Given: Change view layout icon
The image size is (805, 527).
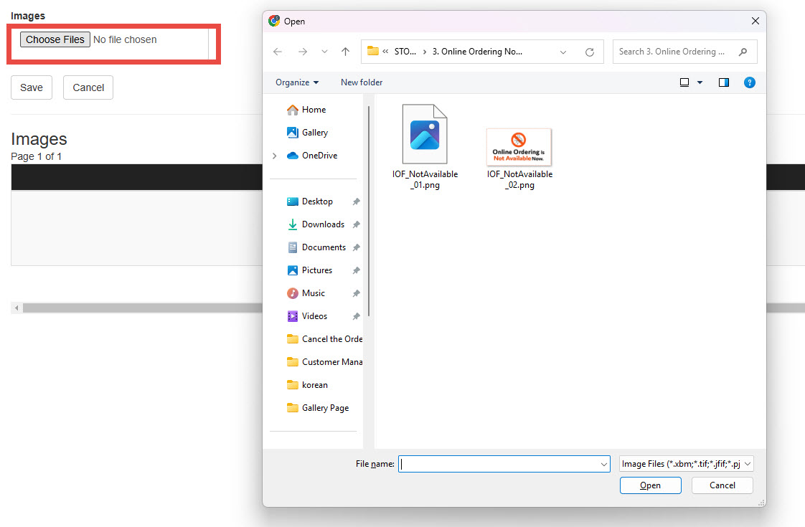Looking at the screenshot, I should click(x=684, y=82).
